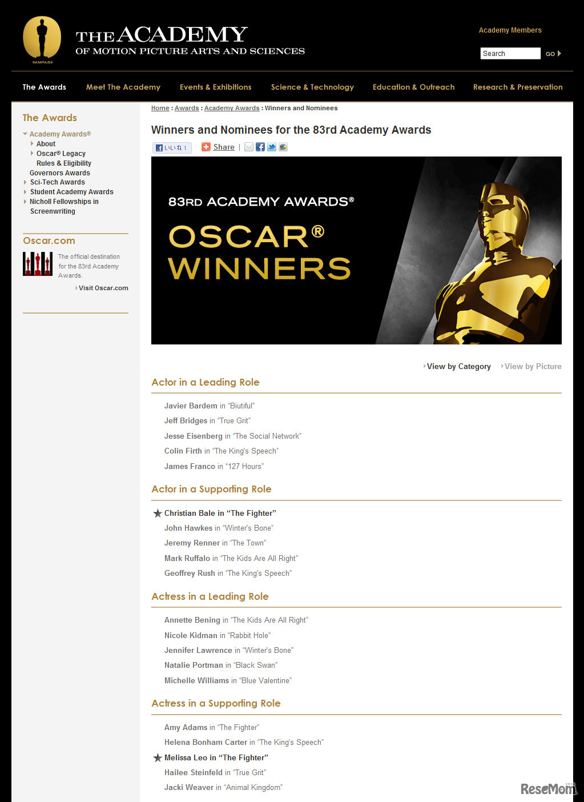Click nominee Jacki Weaver in Animal Kingdom
Image resolution: width=584 pixels, height=802 pixels.
[x=224, y=787]
